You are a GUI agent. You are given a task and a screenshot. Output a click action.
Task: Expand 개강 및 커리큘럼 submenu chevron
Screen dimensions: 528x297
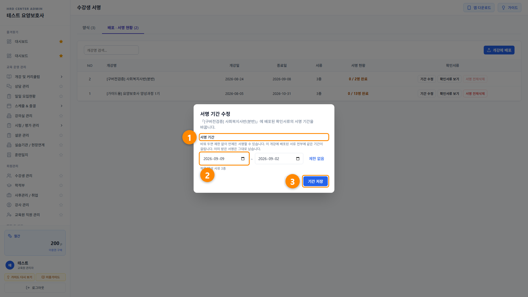(61, 77)
